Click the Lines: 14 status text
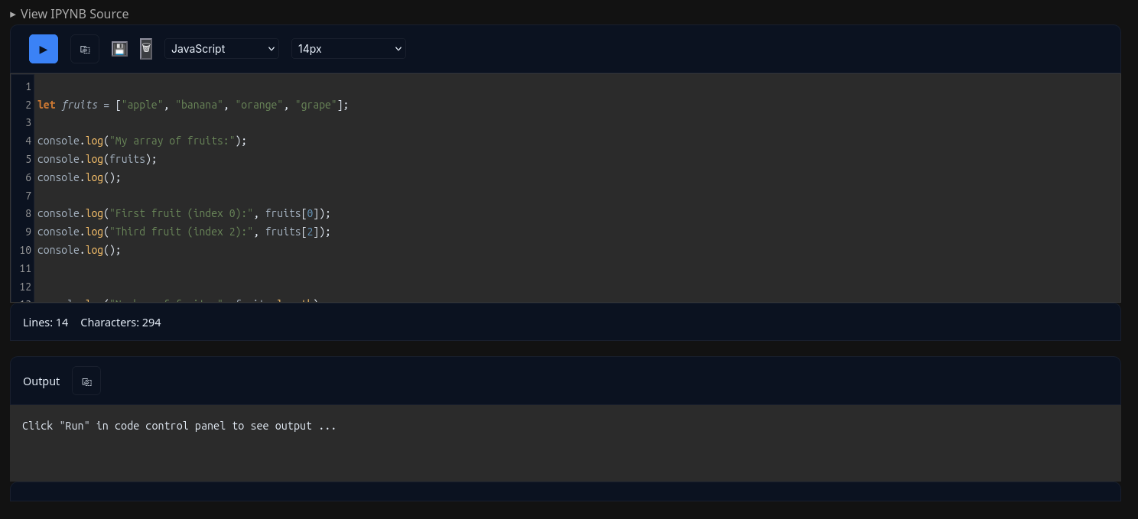Viewport: 1138px width, 519px height. (x=45, y=323)
